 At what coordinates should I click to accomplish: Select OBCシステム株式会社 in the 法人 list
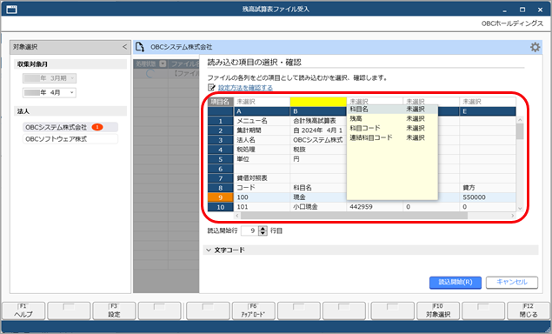click(x=70, y=127)
